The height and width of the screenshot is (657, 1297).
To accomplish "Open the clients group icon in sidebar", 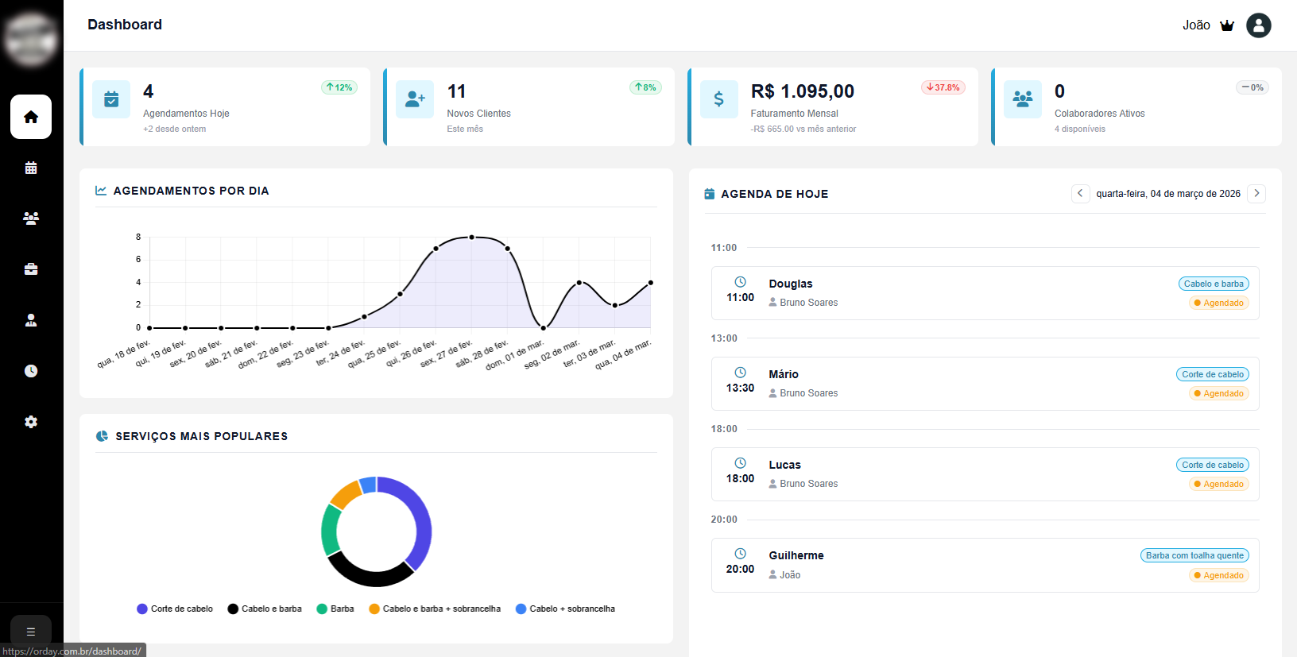I will click(x=31, y=218).
